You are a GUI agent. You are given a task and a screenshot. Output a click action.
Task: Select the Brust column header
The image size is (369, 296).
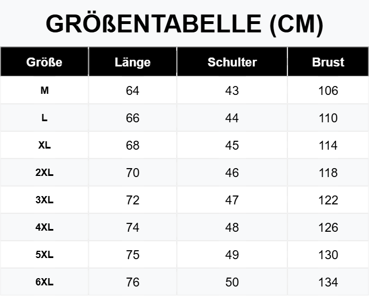[x=328, y=62]
